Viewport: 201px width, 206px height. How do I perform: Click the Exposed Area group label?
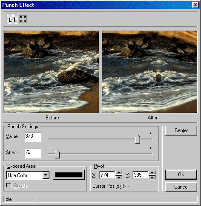(21, 166)
